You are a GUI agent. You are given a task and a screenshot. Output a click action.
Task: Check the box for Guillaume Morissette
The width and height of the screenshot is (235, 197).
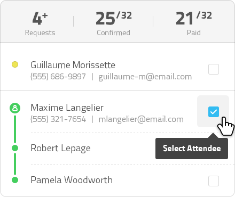point(214,69)
